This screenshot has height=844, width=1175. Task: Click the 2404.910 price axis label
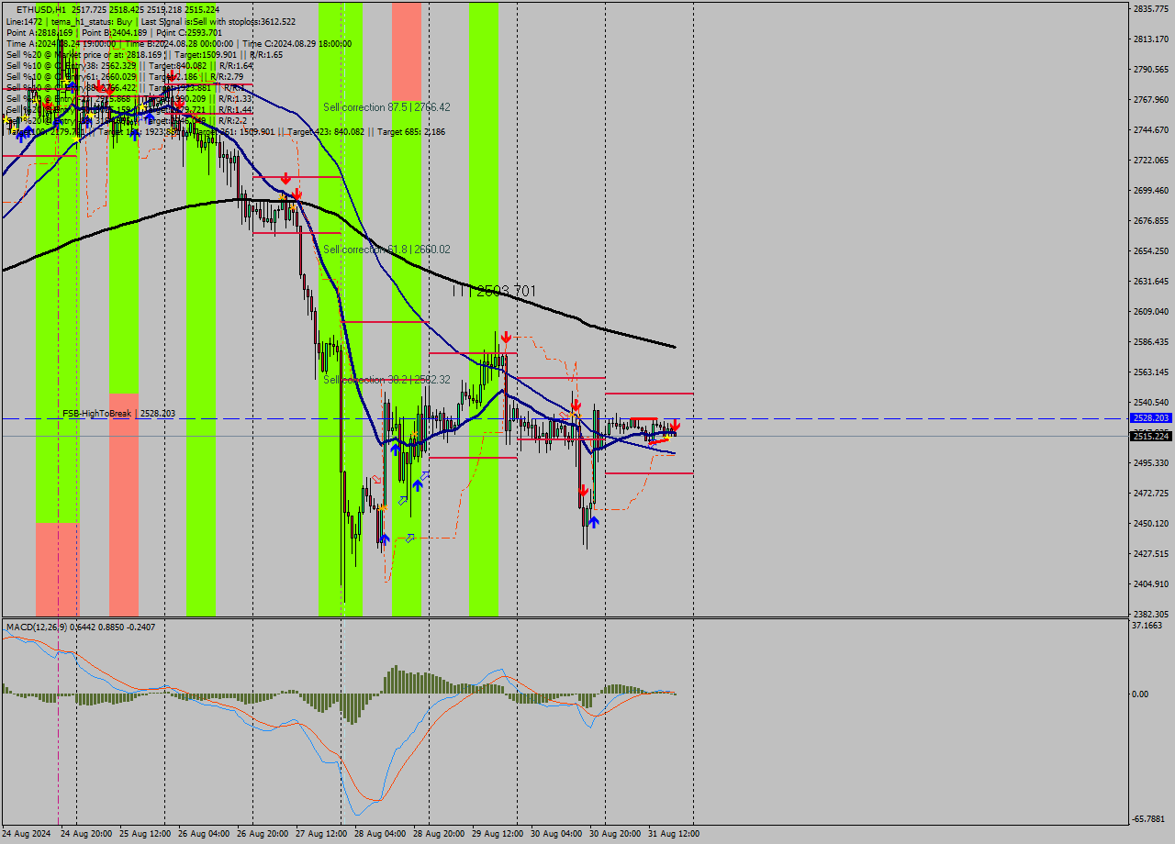tap(1150, 584)
